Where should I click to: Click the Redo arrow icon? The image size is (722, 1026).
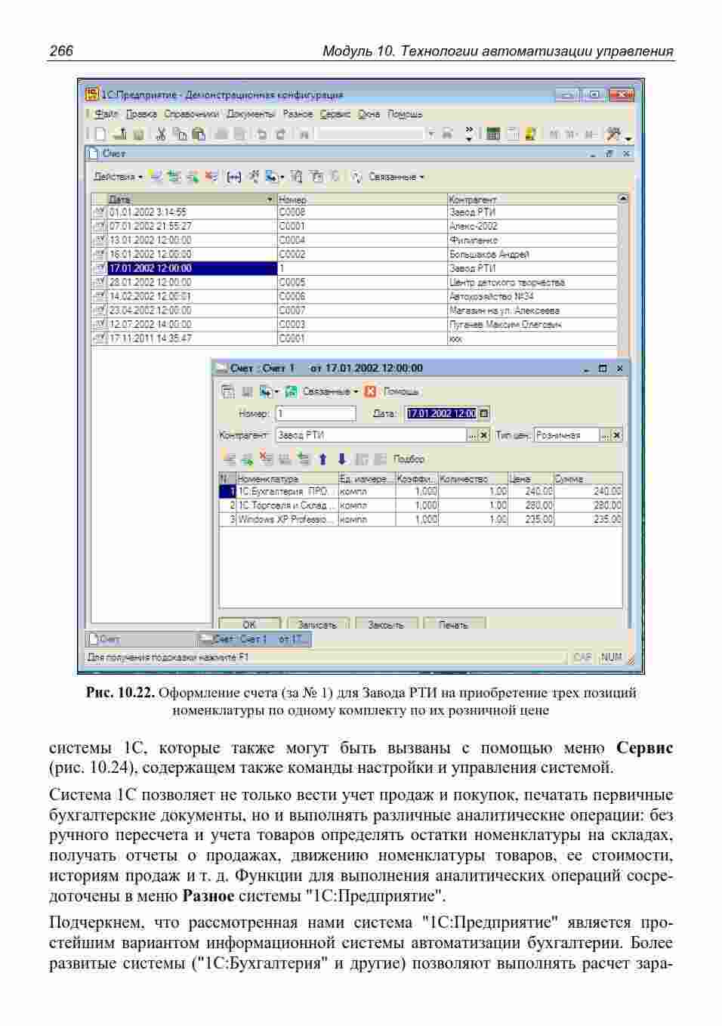point(280,134)
